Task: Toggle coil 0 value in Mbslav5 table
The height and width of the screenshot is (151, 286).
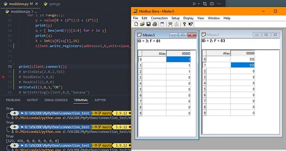Action: tap(178, 59)
